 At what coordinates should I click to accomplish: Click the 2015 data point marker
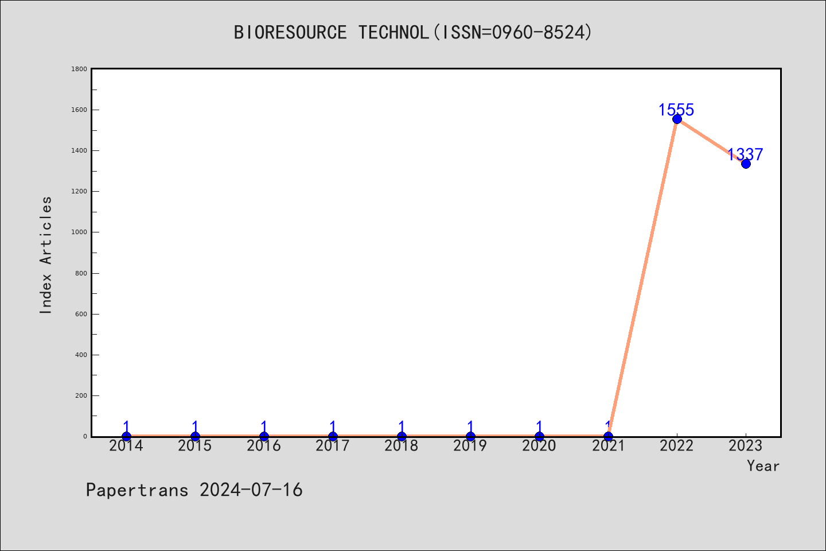pos(195,437)
